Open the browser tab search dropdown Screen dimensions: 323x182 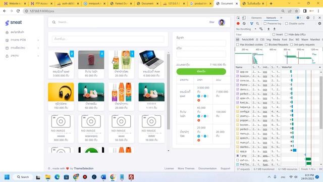289,4
